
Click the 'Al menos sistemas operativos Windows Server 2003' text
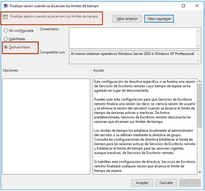tap(132, 53)
